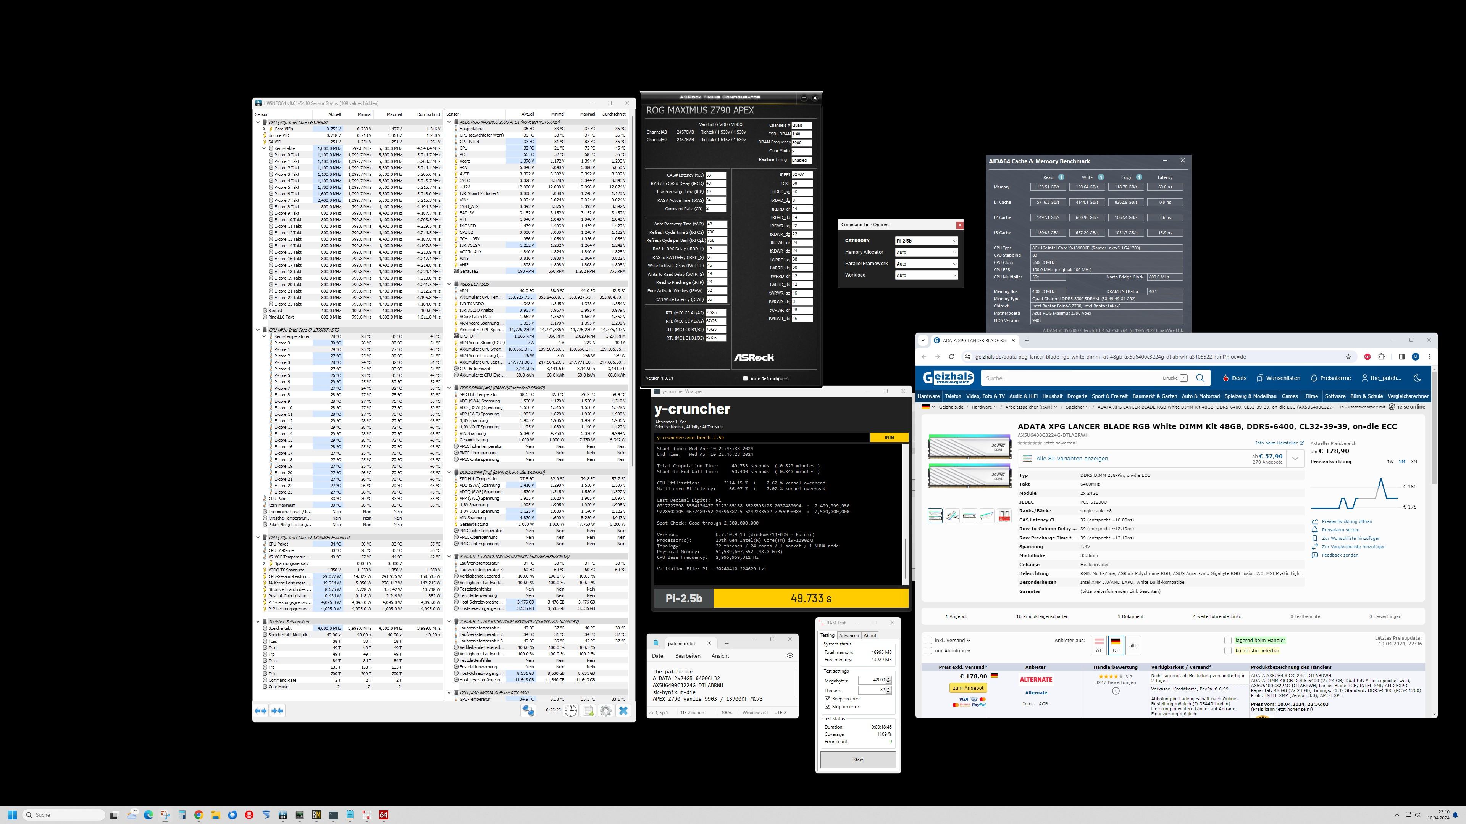Image resolution: width=1466 pixels, height=824 pixels.
Task: Reset HWiNFO sensor clock timer icon
Action: pos(570,710)
